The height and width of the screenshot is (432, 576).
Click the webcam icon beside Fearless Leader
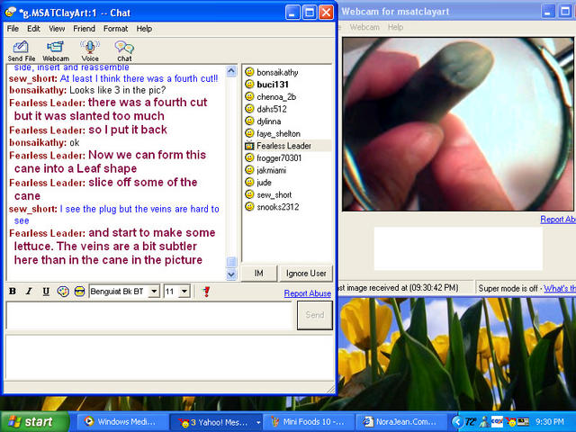(249, 146)
